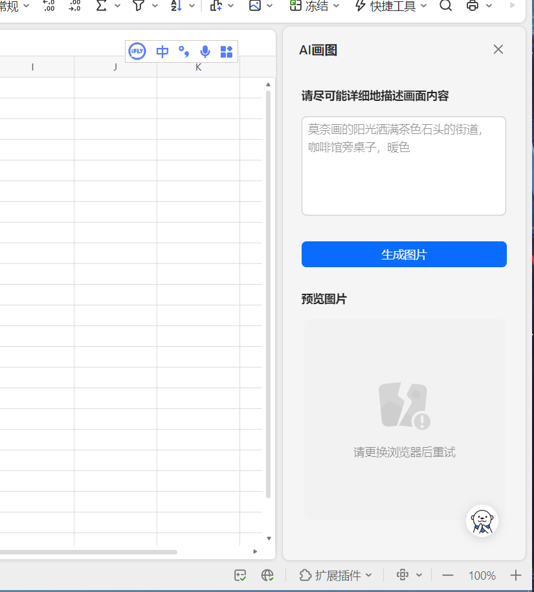Open the print options dropdown arrow
The width and height of the screenshot is (534, 592).
[489, 6]
